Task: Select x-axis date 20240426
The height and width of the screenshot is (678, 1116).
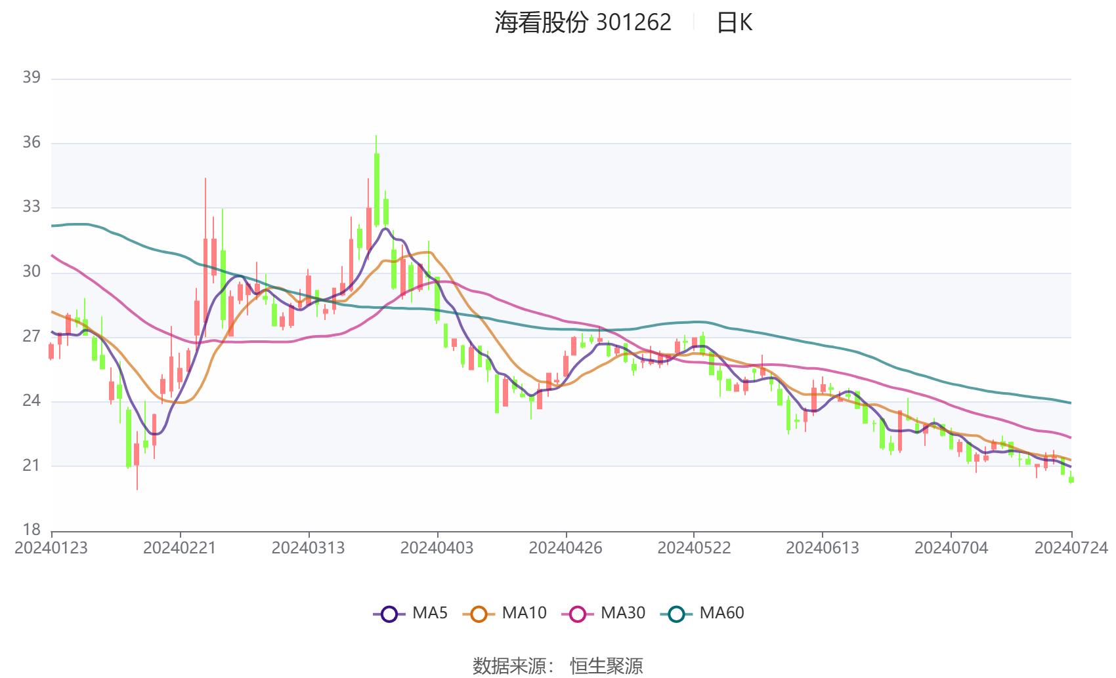Action: (x=566, y=548)
